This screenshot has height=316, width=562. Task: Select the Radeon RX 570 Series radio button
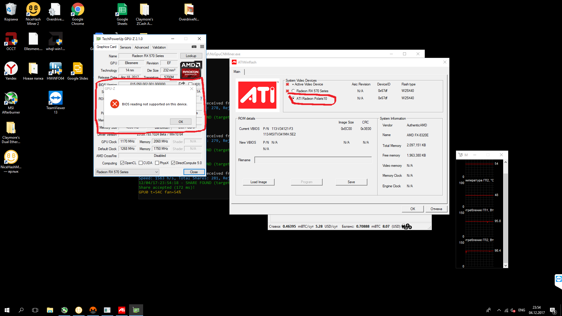pyautogui.click(x=293, y=91)
